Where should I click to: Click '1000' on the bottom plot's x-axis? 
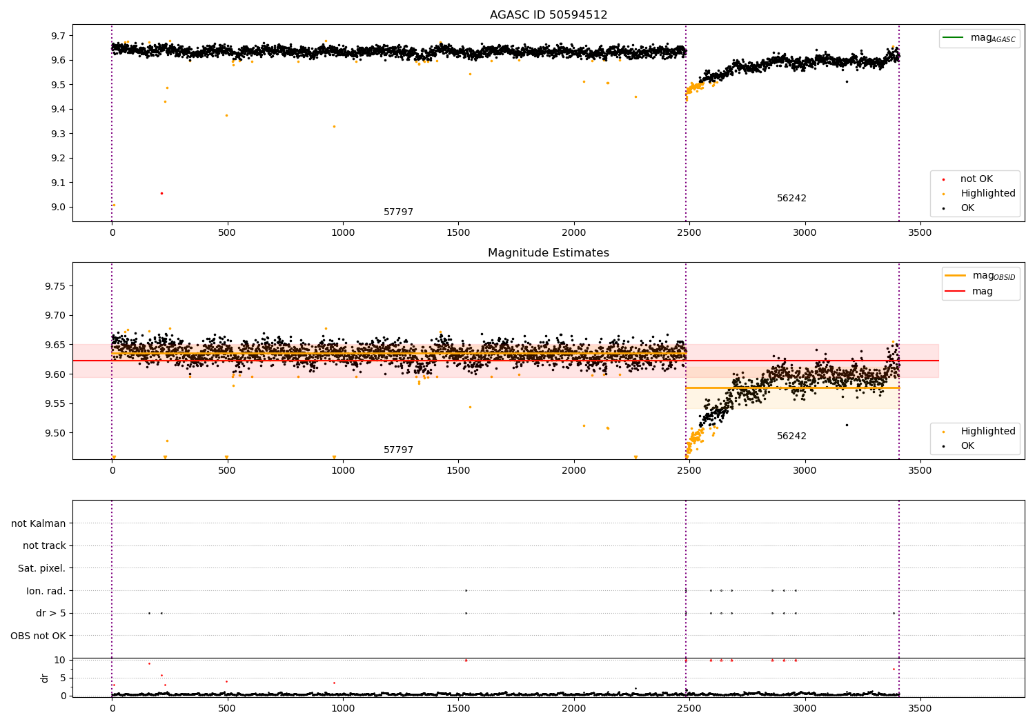point(343,709)
